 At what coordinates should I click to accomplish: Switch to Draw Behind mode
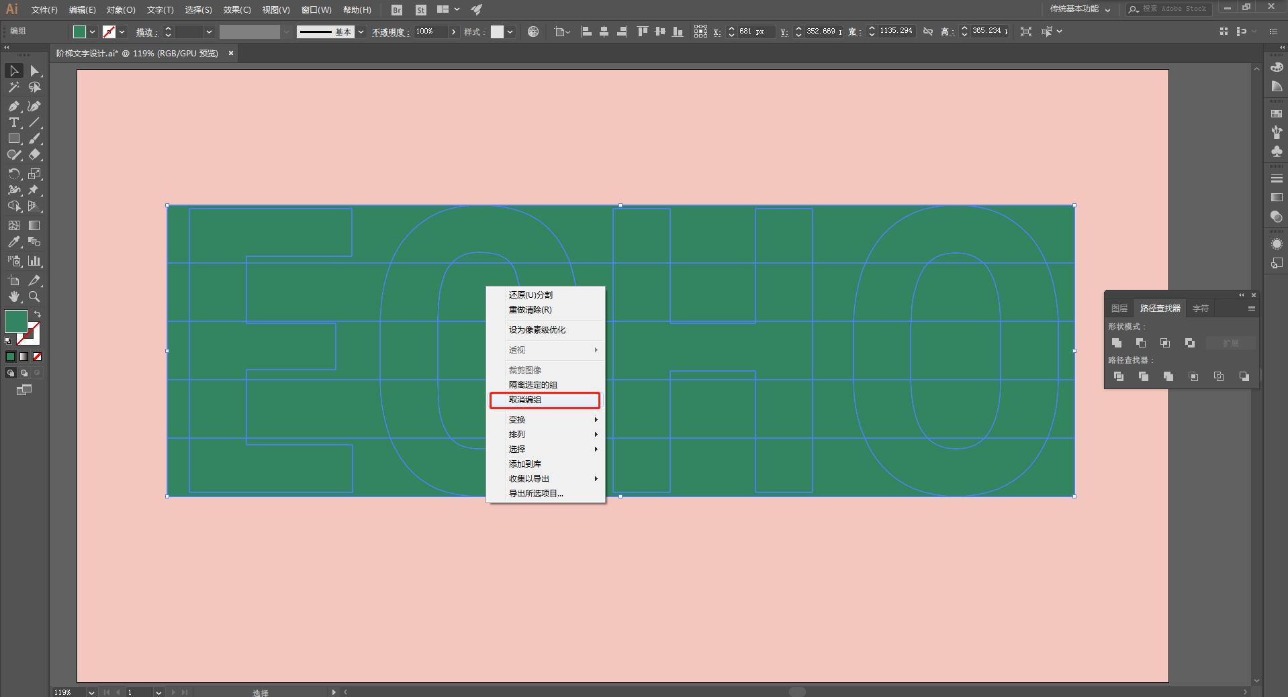click(24, 373)
